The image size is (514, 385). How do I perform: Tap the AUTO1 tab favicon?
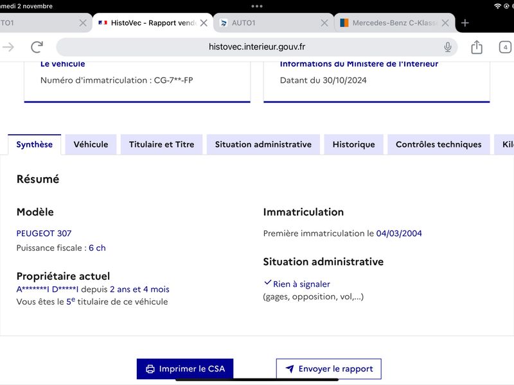(x=224, y=23)
